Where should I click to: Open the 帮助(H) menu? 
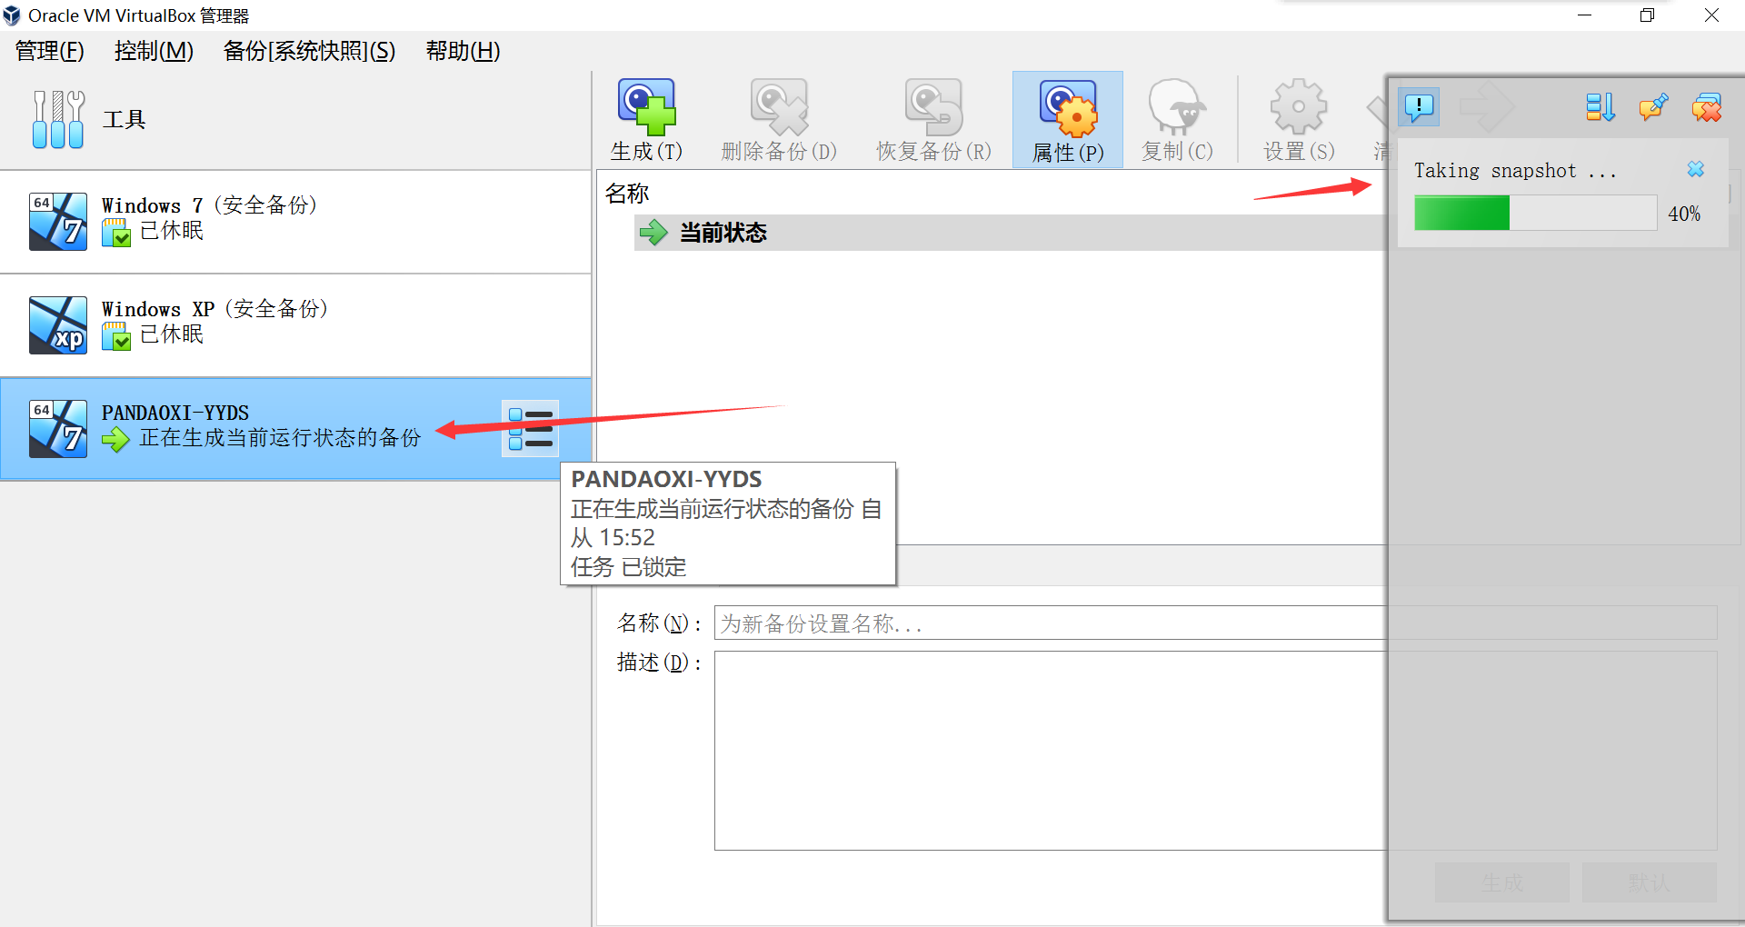pyautogui.click(x=463, y=51)
